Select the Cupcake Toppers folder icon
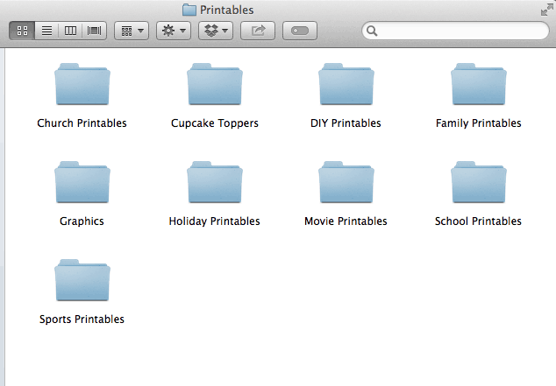The width and height of the screenshot is (556, 386). [215, 84]
